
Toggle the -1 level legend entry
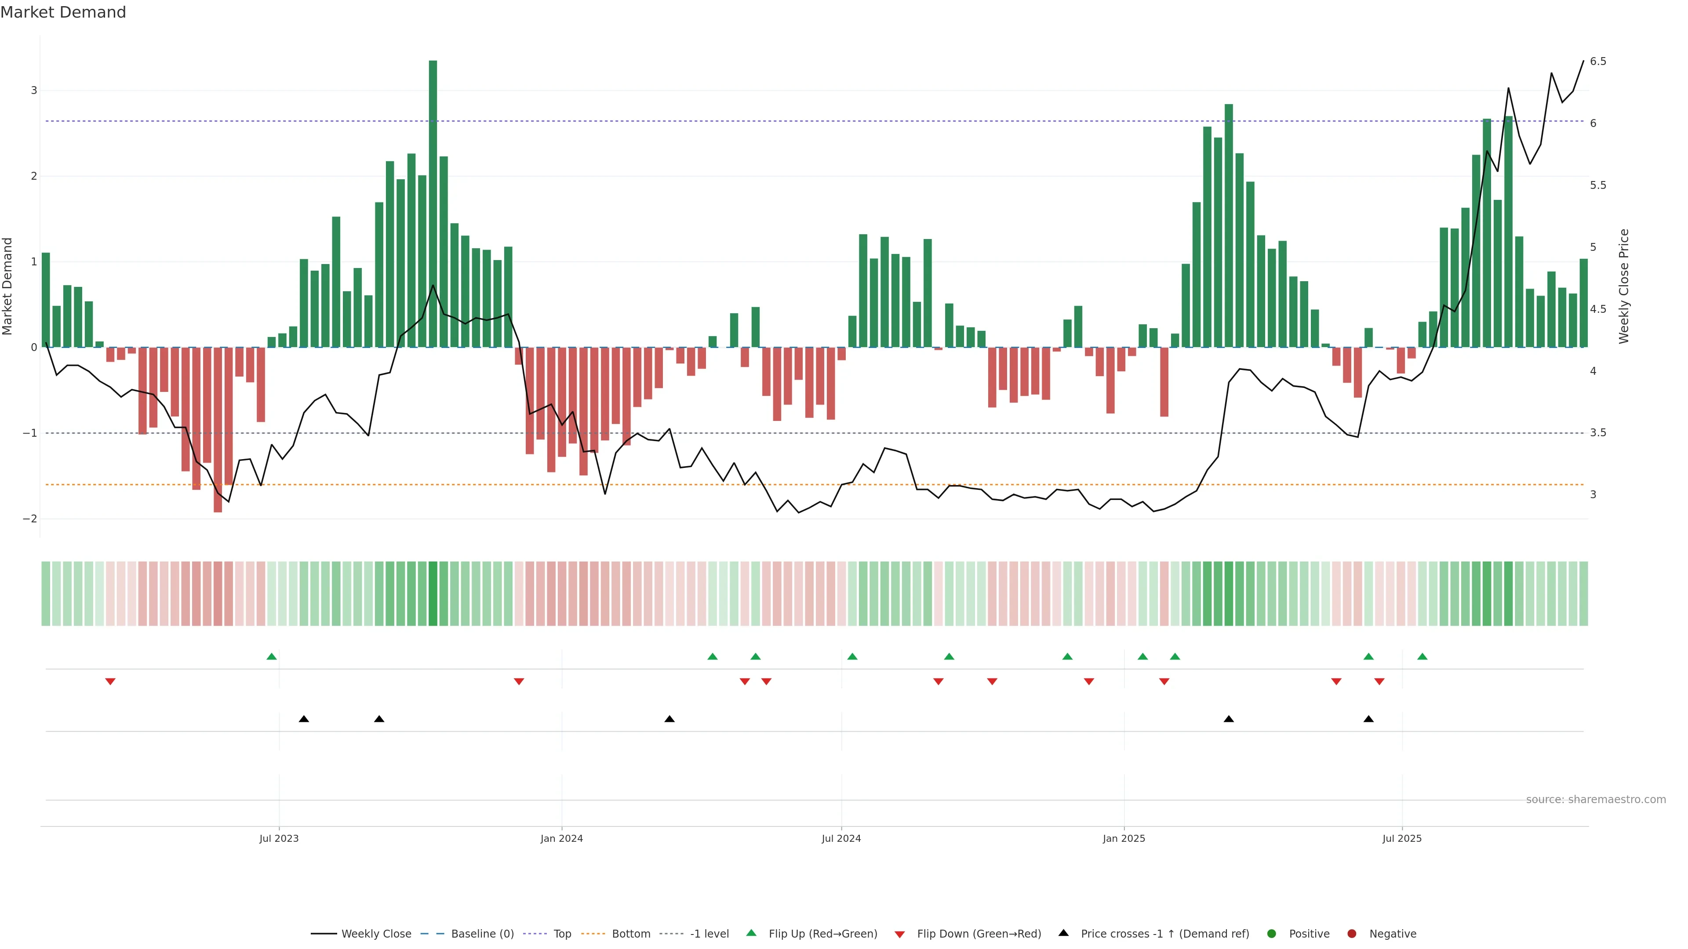pyautogui.click(x=709, y=933)
